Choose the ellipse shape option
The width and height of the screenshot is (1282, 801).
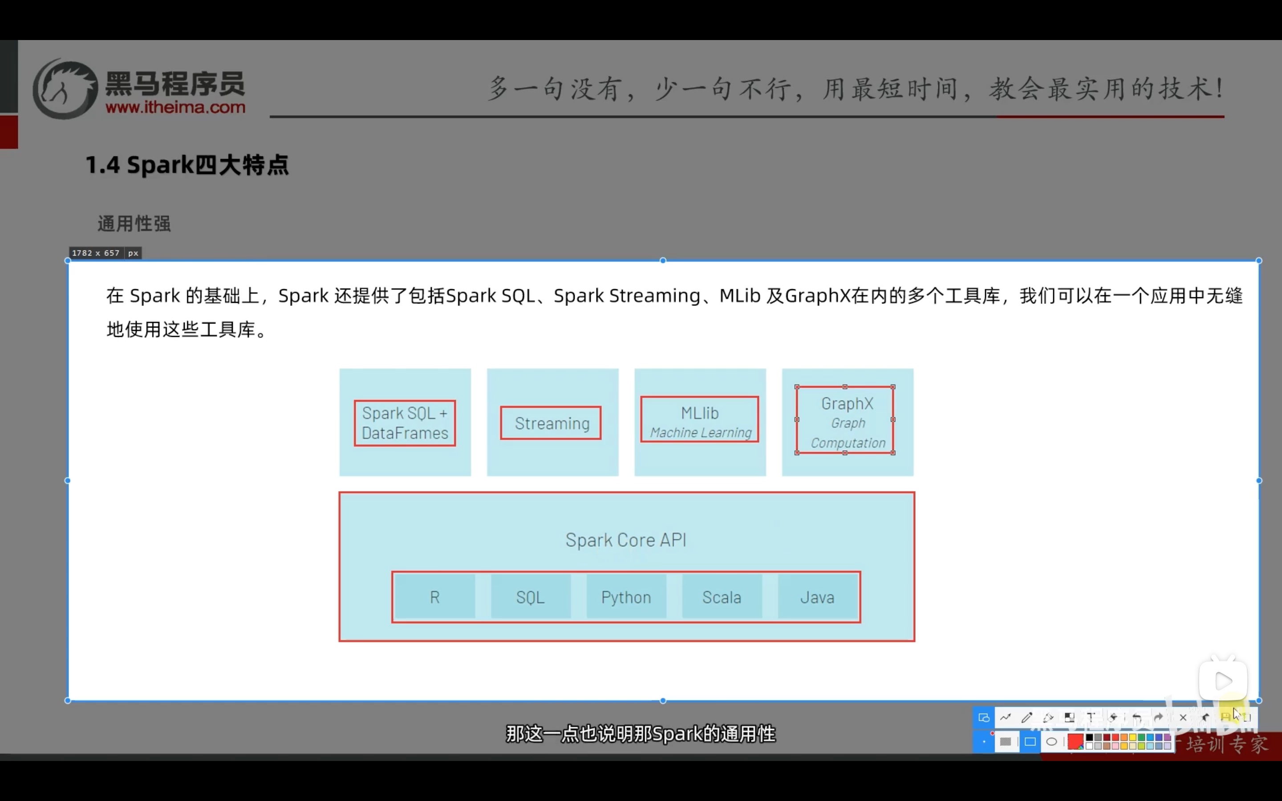click(1051, 742)
